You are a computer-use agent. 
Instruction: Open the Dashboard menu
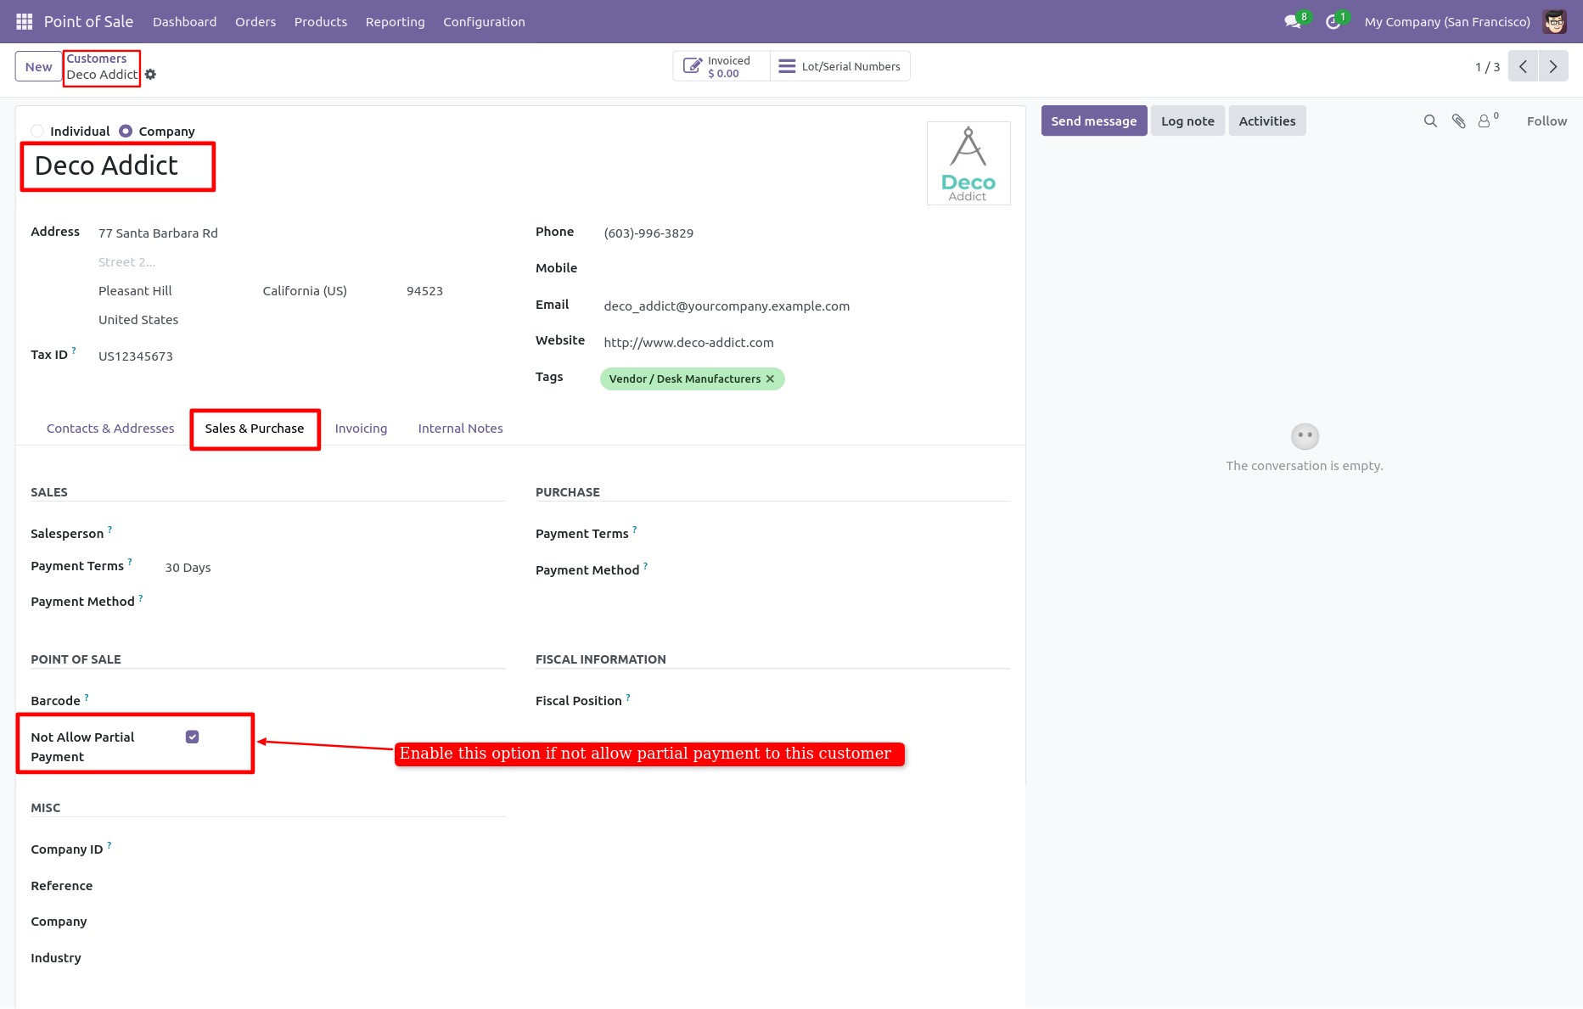click(x=184, y=22)
